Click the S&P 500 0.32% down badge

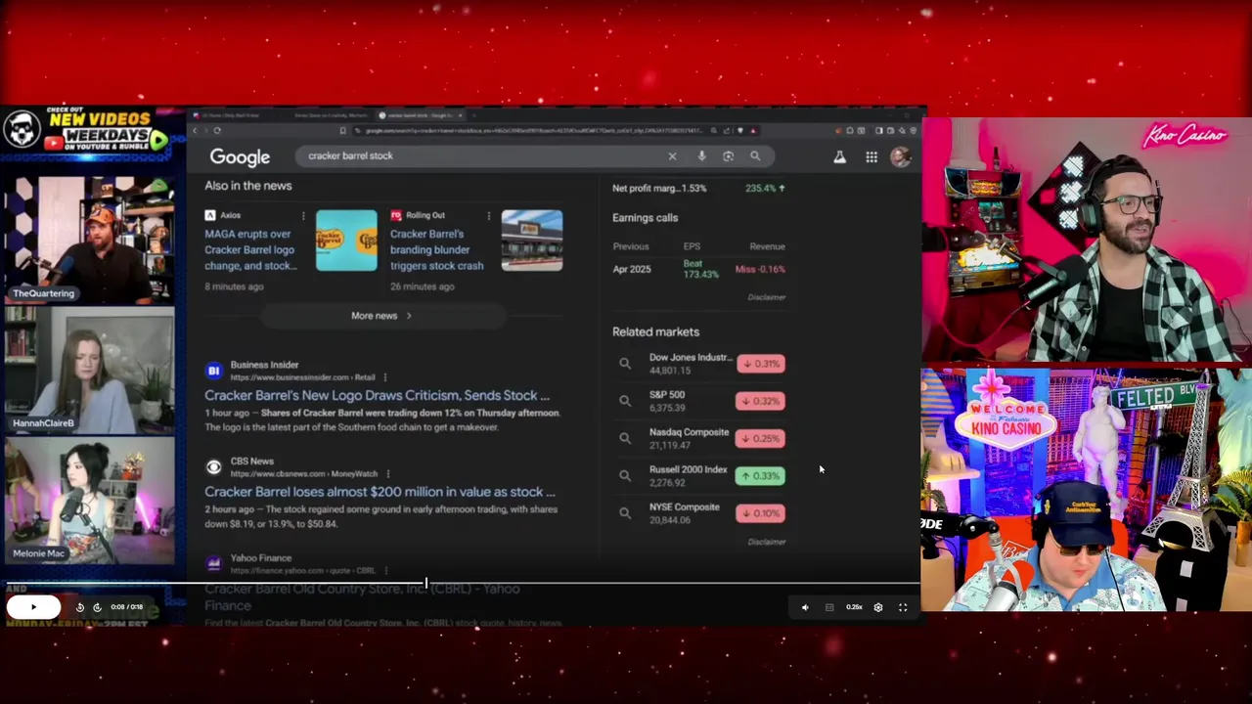(x=761, y=401)
